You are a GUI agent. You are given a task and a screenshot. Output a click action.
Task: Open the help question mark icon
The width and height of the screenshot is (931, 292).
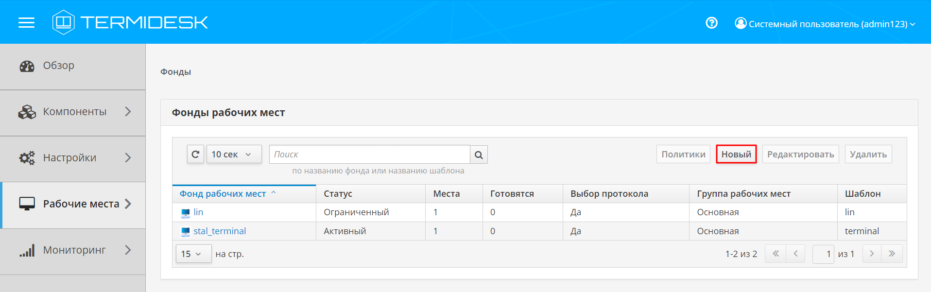coord(711,23)
